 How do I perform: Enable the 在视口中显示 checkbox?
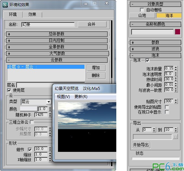coord(167,112)
